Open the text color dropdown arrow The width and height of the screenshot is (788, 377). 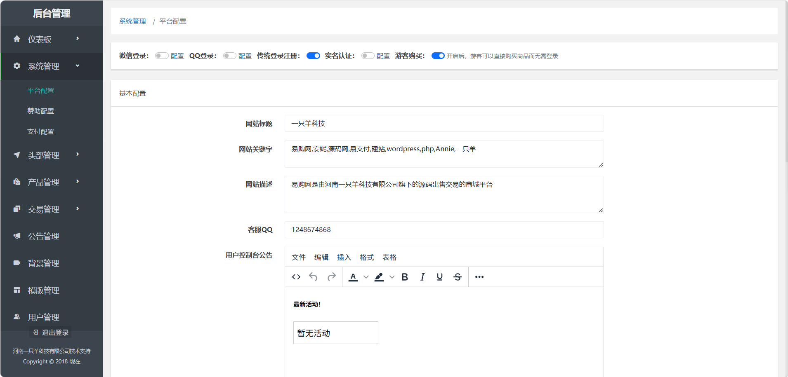click(x=366, y=277)
